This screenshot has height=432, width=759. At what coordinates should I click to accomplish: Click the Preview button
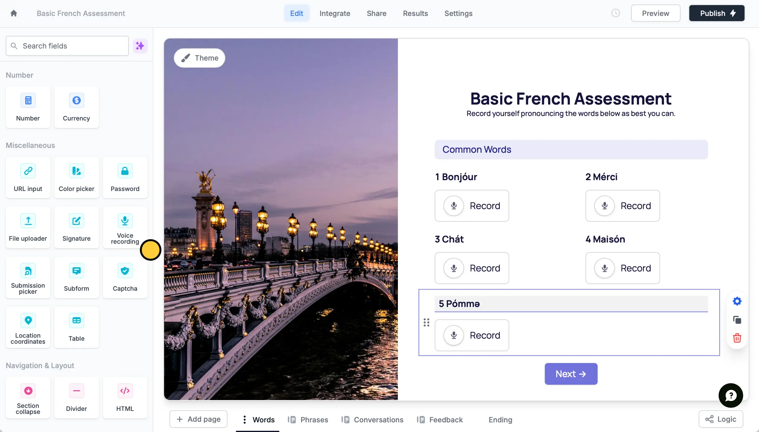pyautogui.click(x=656, y=13)
